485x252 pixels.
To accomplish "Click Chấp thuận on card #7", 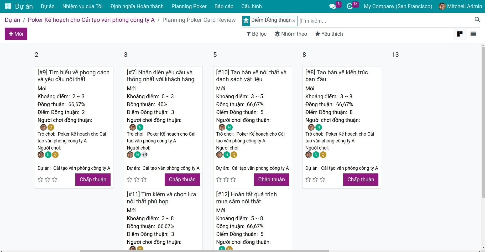I will point(182,179).
